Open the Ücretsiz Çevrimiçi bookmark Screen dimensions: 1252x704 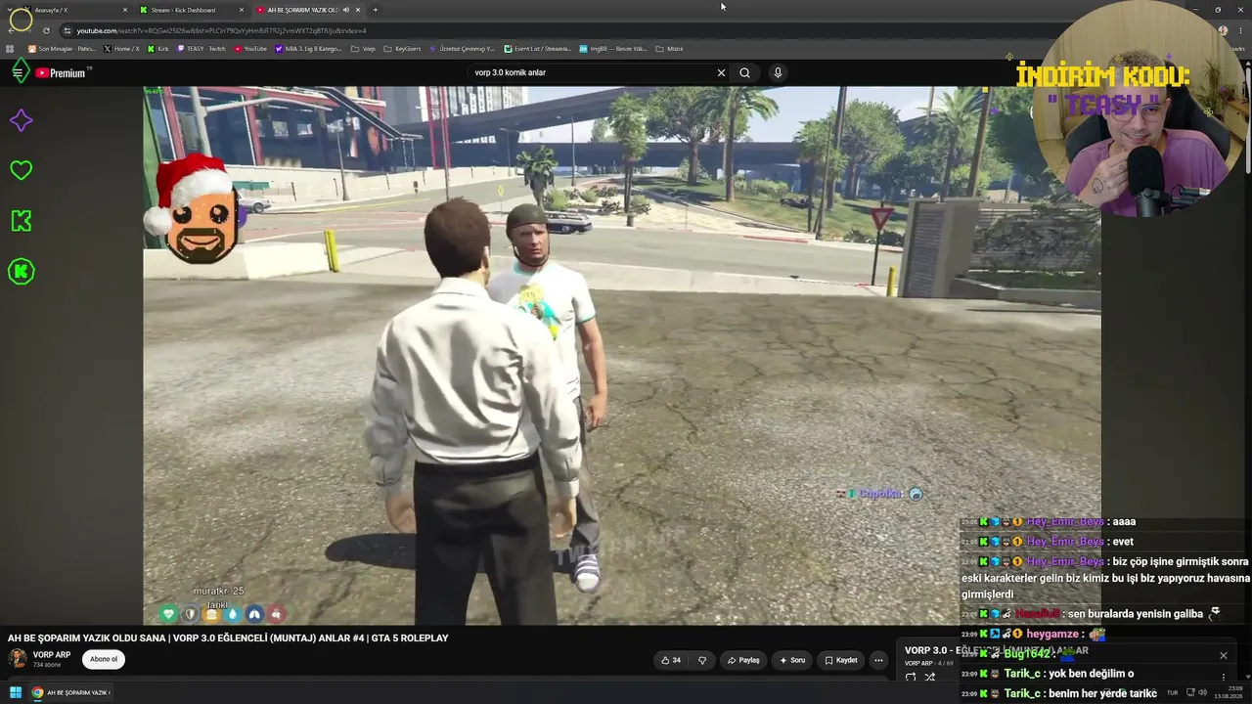464,49
